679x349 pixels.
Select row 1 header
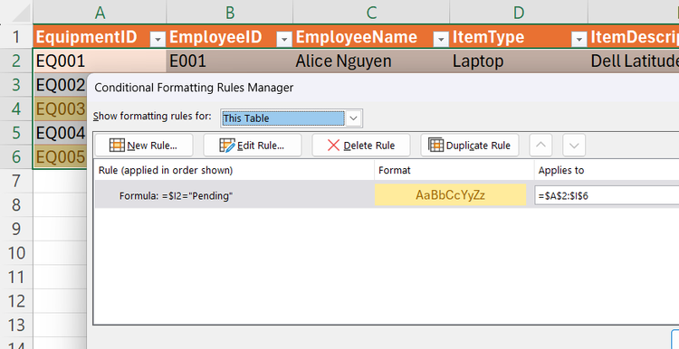point(16,37)
